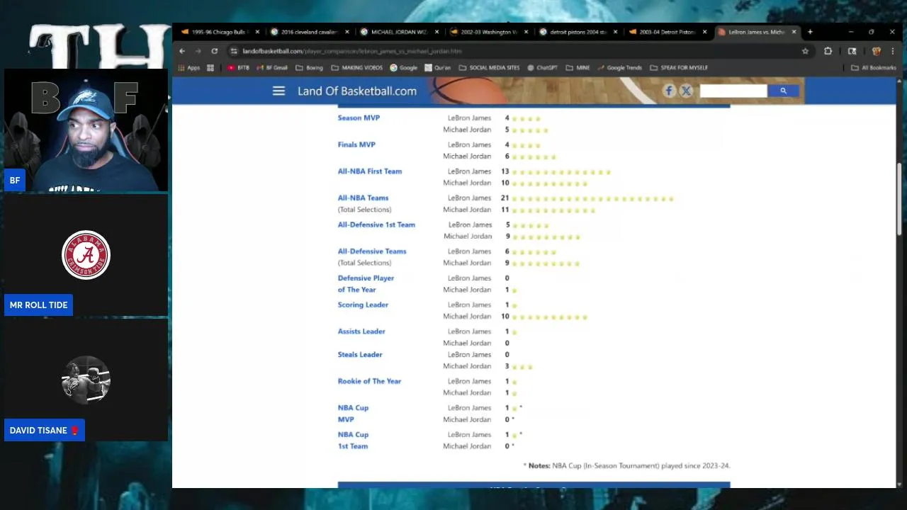Click the Land Of Basketball.com site title
Viewport: 907px width, 510px height.
(x=357, y=91)
